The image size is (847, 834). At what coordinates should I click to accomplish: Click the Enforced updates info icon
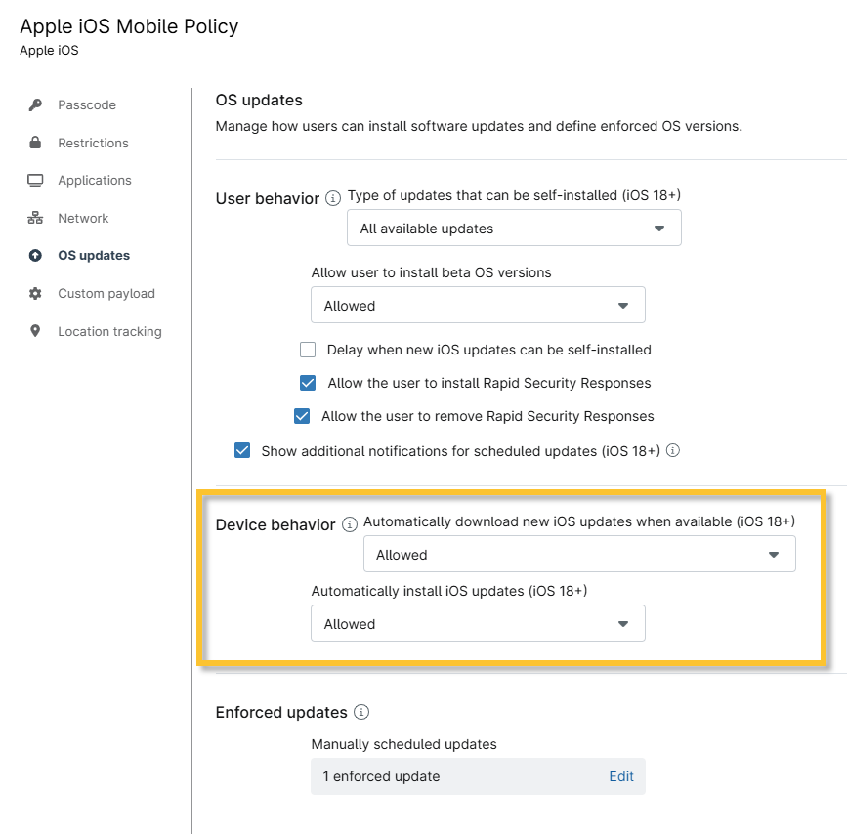361,712
